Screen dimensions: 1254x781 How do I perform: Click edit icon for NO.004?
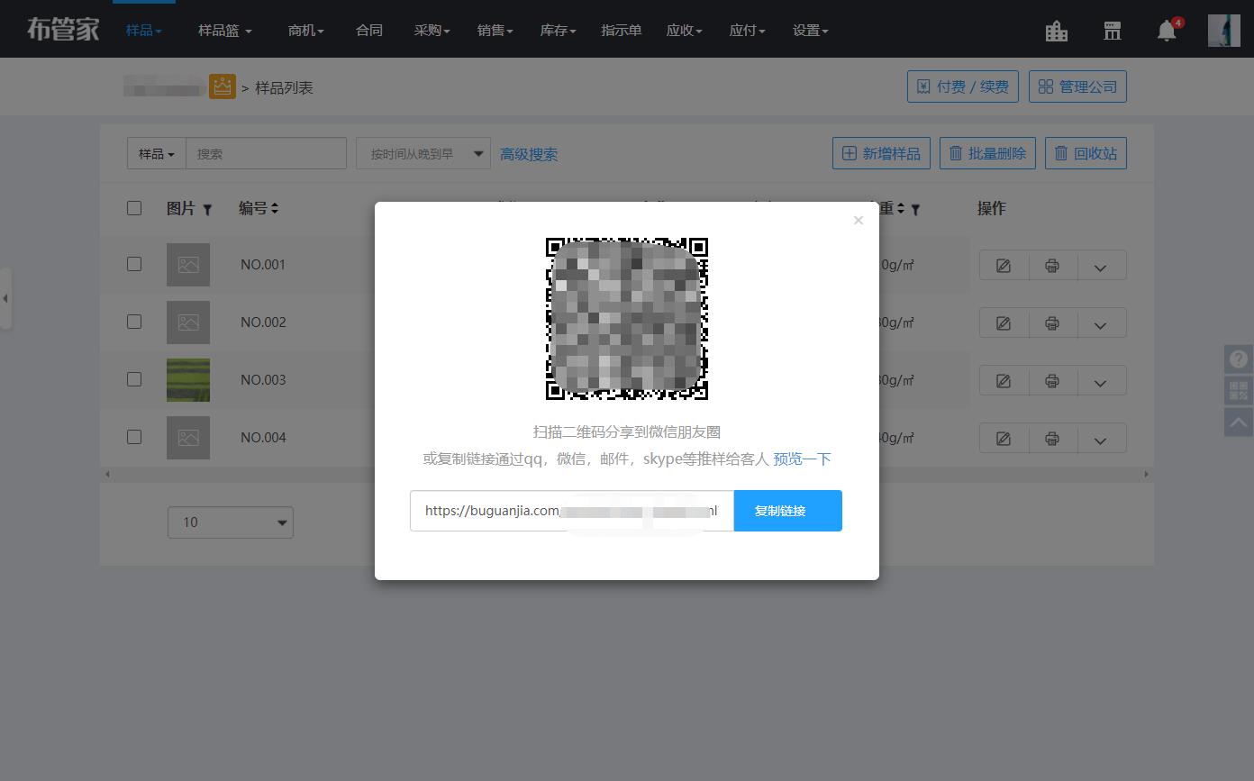tap(1004, 439)
